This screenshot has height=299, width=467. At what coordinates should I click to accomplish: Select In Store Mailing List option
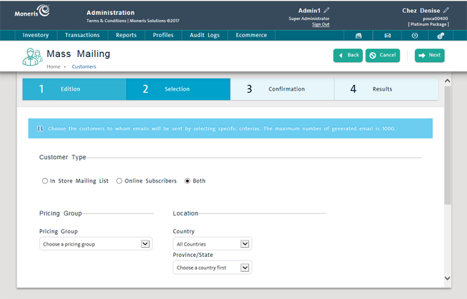click(45, 181)
